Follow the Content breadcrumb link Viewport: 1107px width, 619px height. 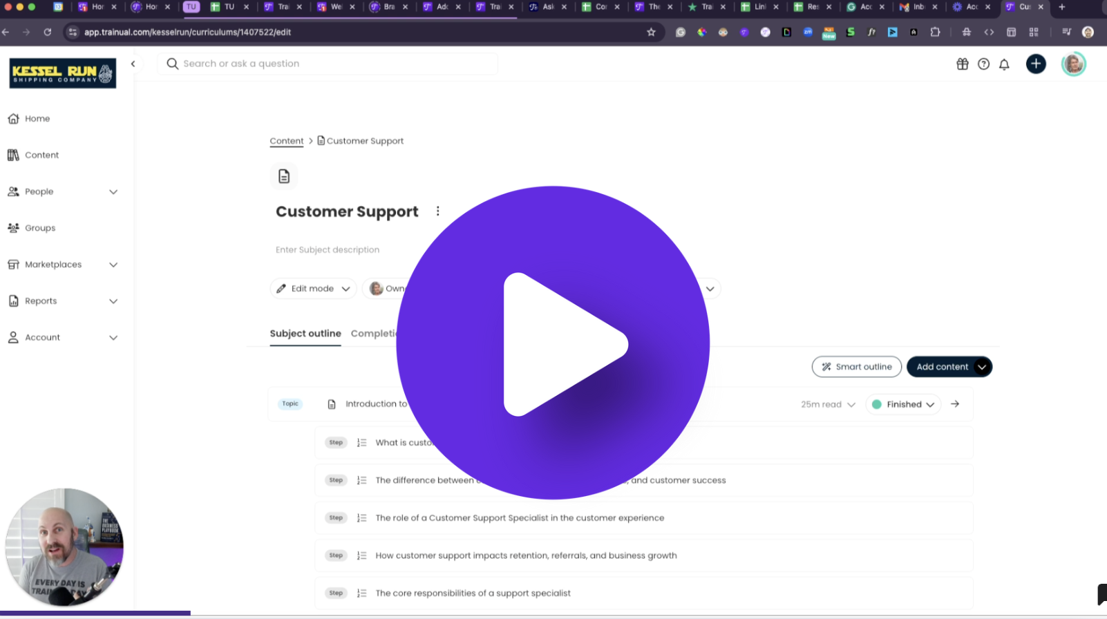[286, 141]
